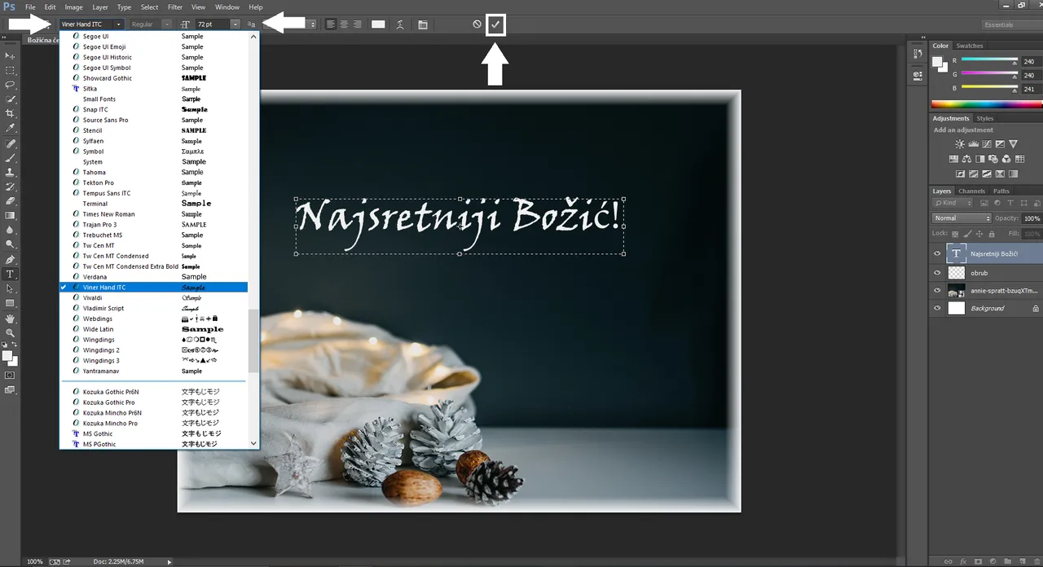Select the Horizontal Type tool
Screen dimensions: 1043x567
10,275
